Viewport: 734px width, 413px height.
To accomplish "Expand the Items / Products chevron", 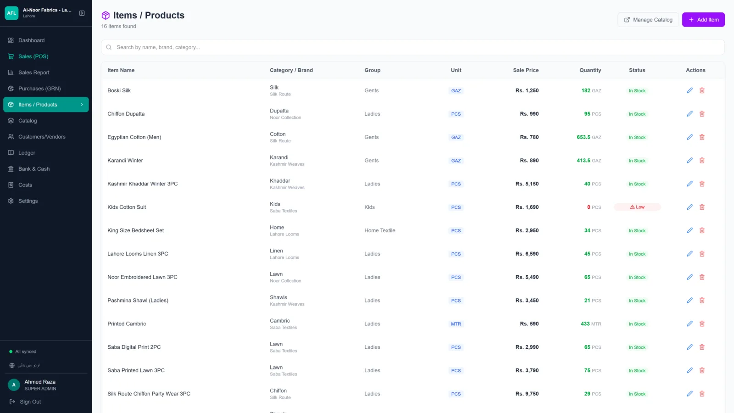I will pos(82,105).
